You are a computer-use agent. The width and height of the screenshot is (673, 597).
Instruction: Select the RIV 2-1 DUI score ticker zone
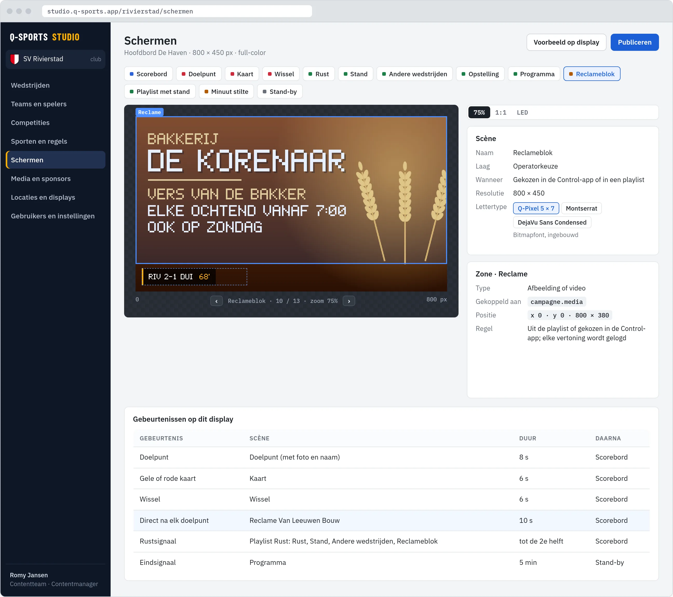coord(194,277)
